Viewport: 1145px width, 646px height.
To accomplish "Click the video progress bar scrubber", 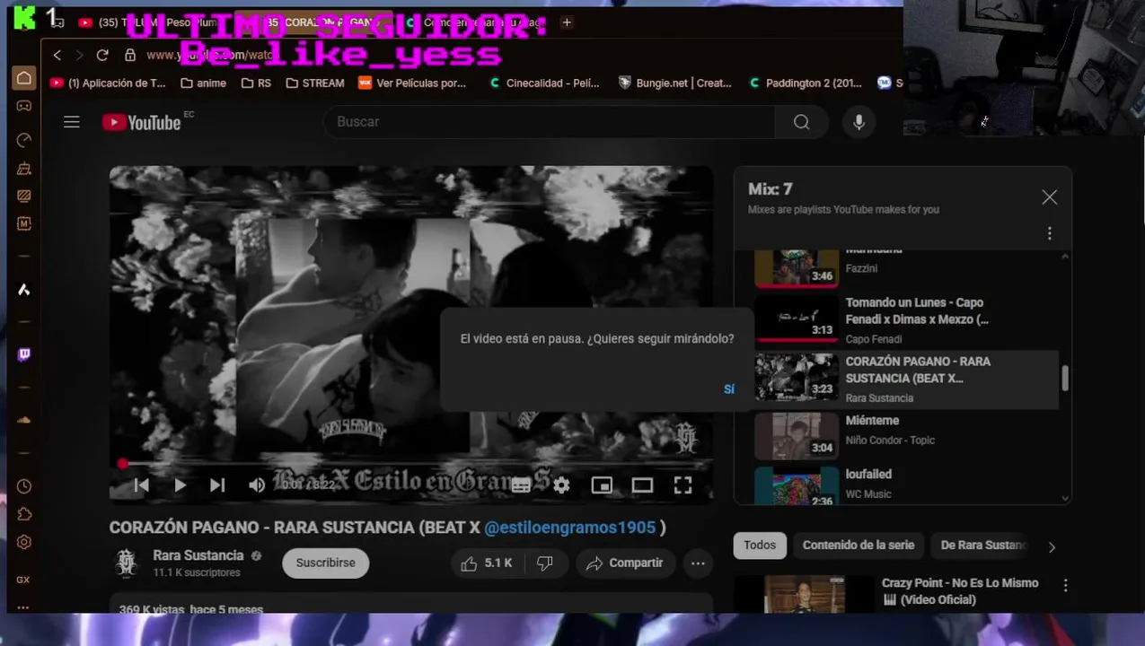I will tap(122, 464).
